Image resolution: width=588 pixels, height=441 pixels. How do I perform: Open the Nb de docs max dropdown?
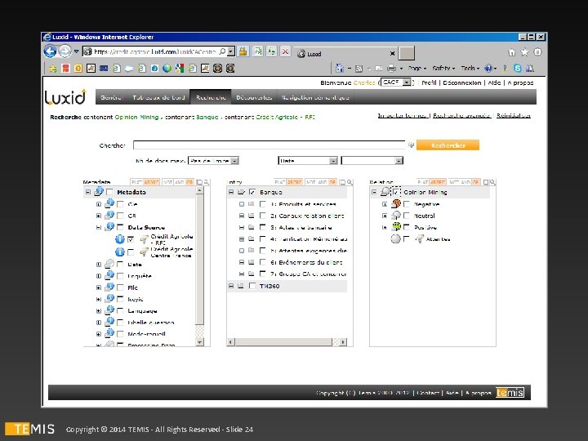click(213, 161)
